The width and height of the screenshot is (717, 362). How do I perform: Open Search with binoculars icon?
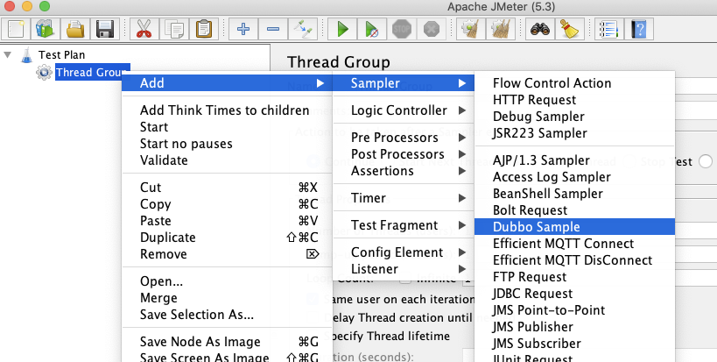[x=540, y=29]
